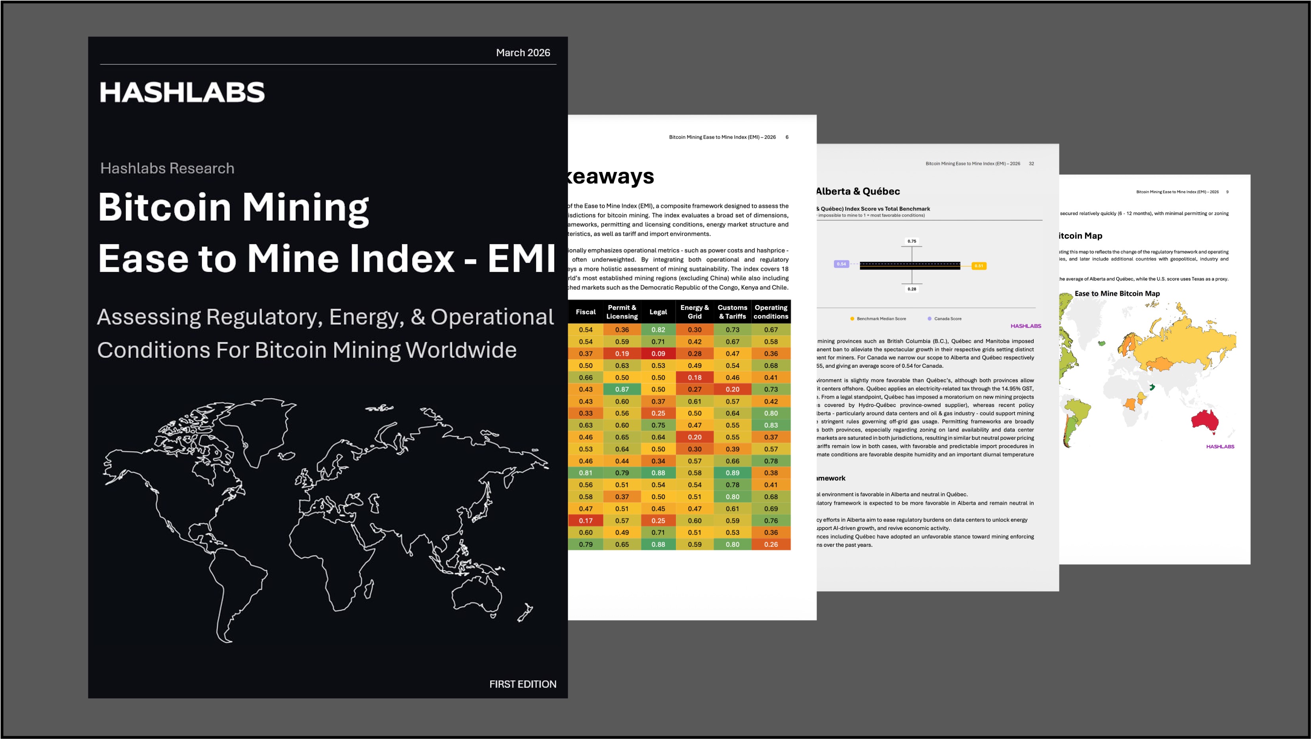The height and width of the screenshot is (739, 1311).
Task: Click the red 0.09 Legal cell
Action: click(x=658, y=353)
